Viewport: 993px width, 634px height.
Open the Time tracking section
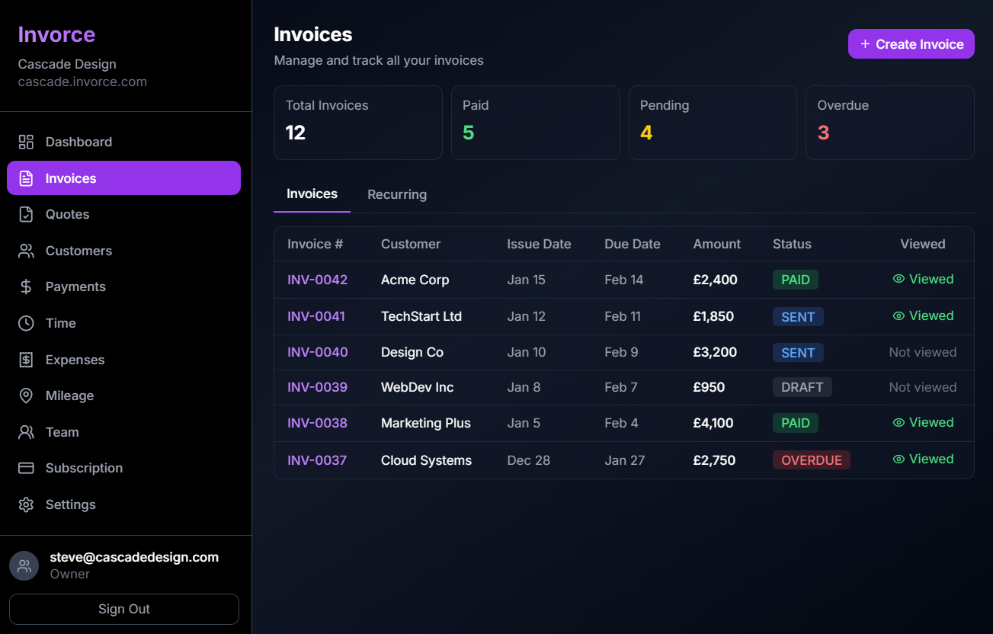point(25,323)
